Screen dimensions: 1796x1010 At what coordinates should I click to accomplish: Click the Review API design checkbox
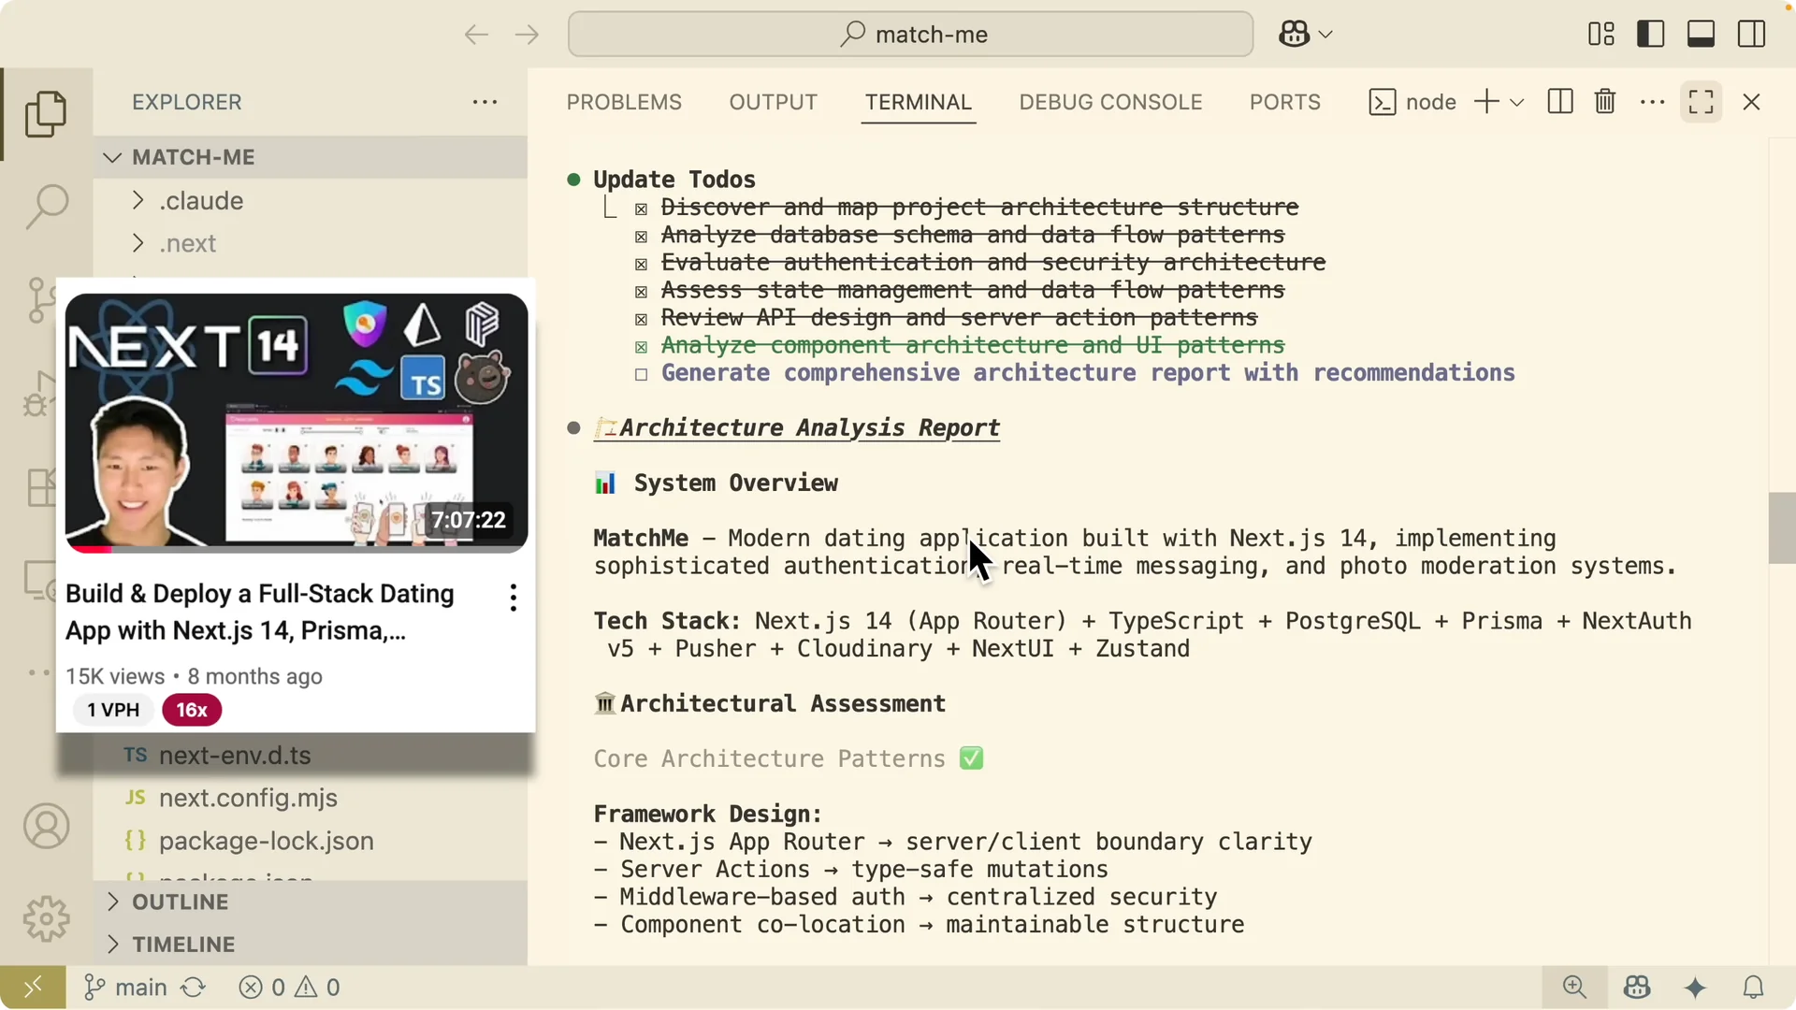coord(641,319)
